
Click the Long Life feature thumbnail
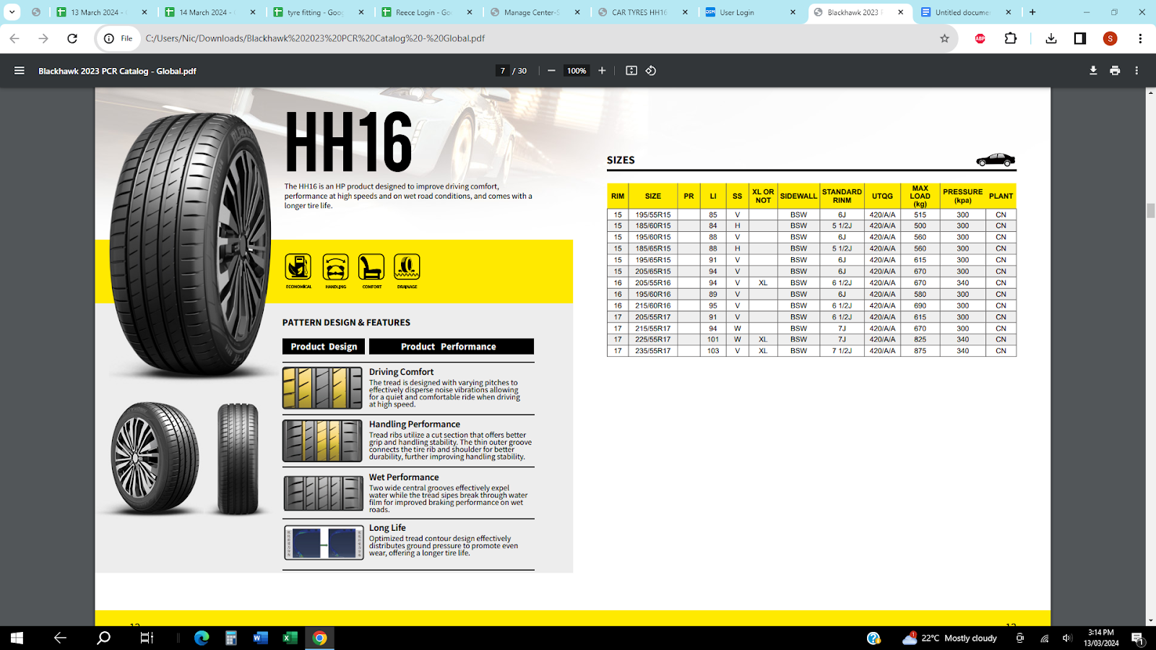pos(324,542)
